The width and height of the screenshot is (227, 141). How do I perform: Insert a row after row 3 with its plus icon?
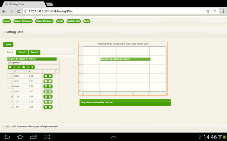50,86
